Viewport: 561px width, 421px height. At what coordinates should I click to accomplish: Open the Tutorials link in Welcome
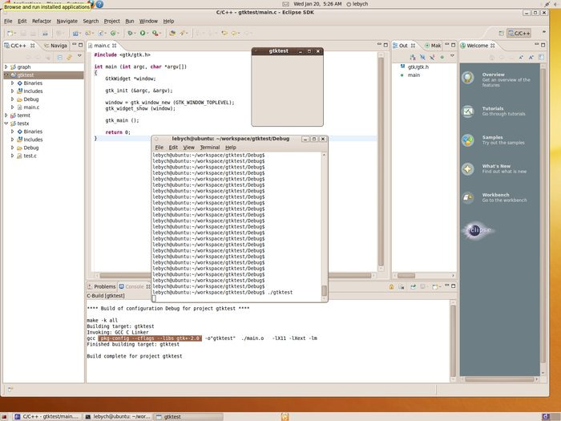[493, 108]
